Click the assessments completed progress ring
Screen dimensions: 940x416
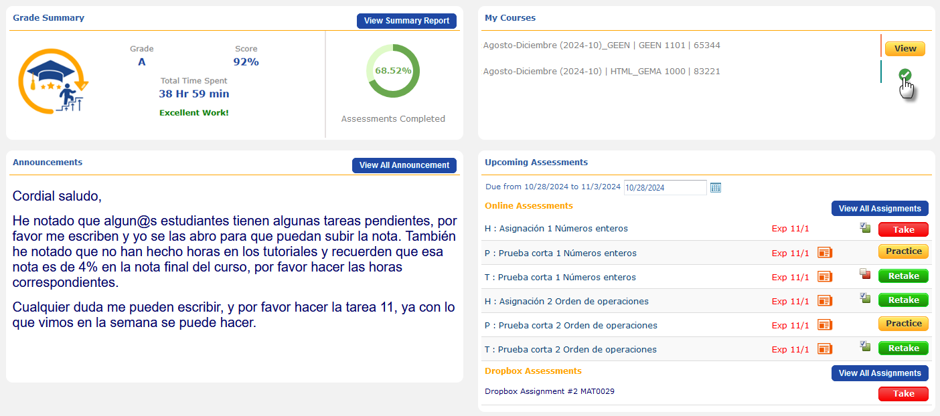click(x=393, y=71)
